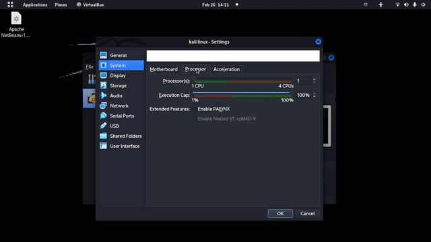This screenshot has width=431, height=242.
Task: Lower the Execution Cap value with down arrow
Action: tap(314, 97)
